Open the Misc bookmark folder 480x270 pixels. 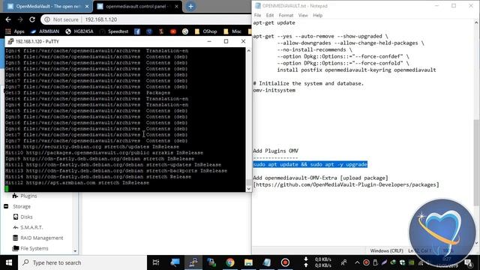tap(232, 31)
